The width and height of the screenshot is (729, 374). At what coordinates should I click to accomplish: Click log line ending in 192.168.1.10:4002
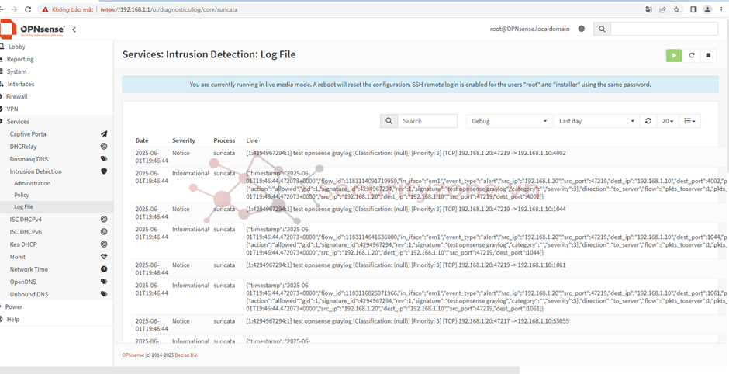tap(406, 153)
